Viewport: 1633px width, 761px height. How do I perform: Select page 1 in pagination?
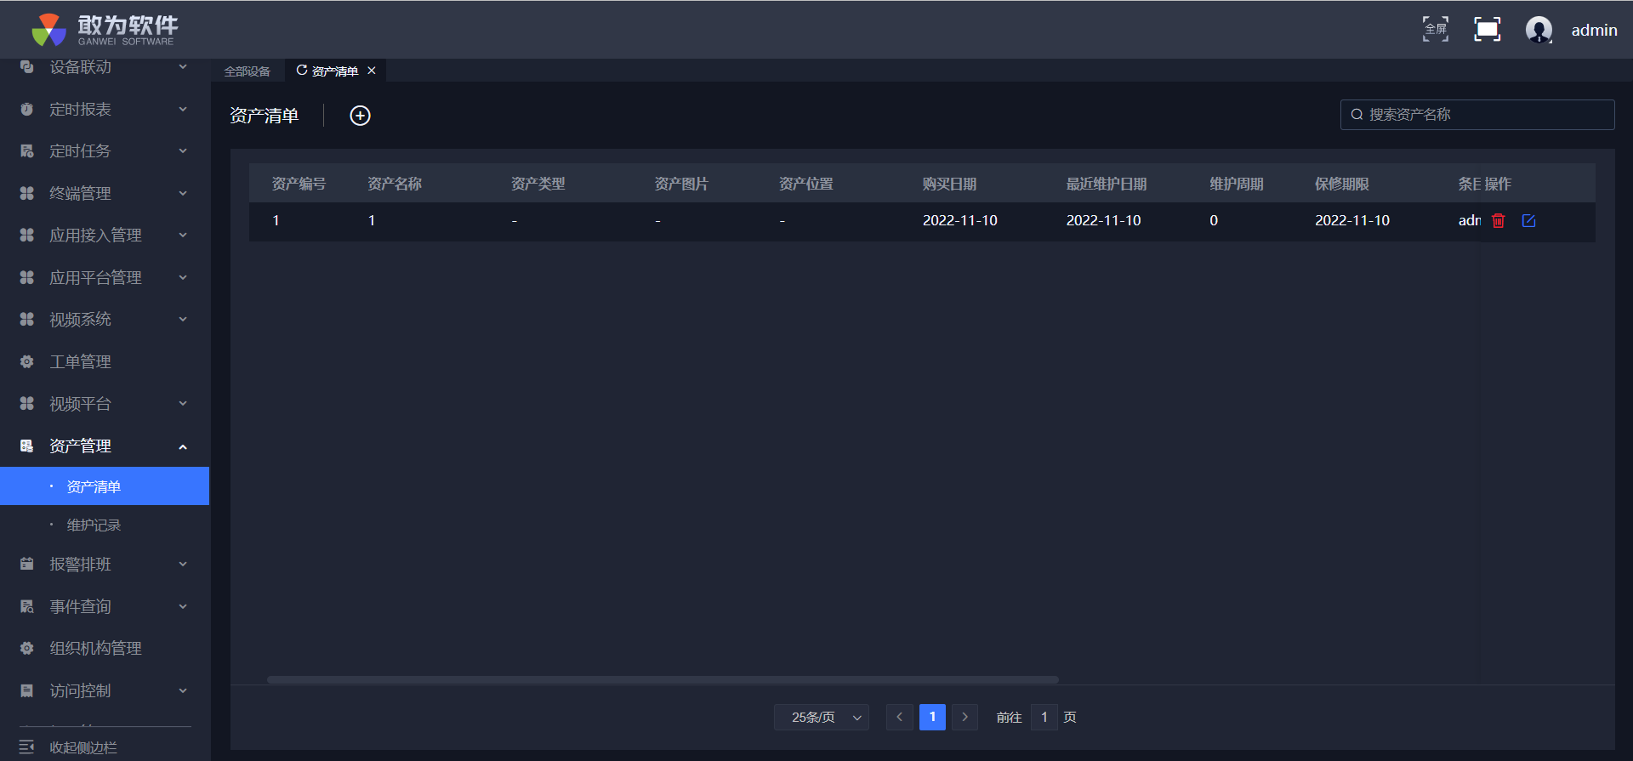[932, 718]
